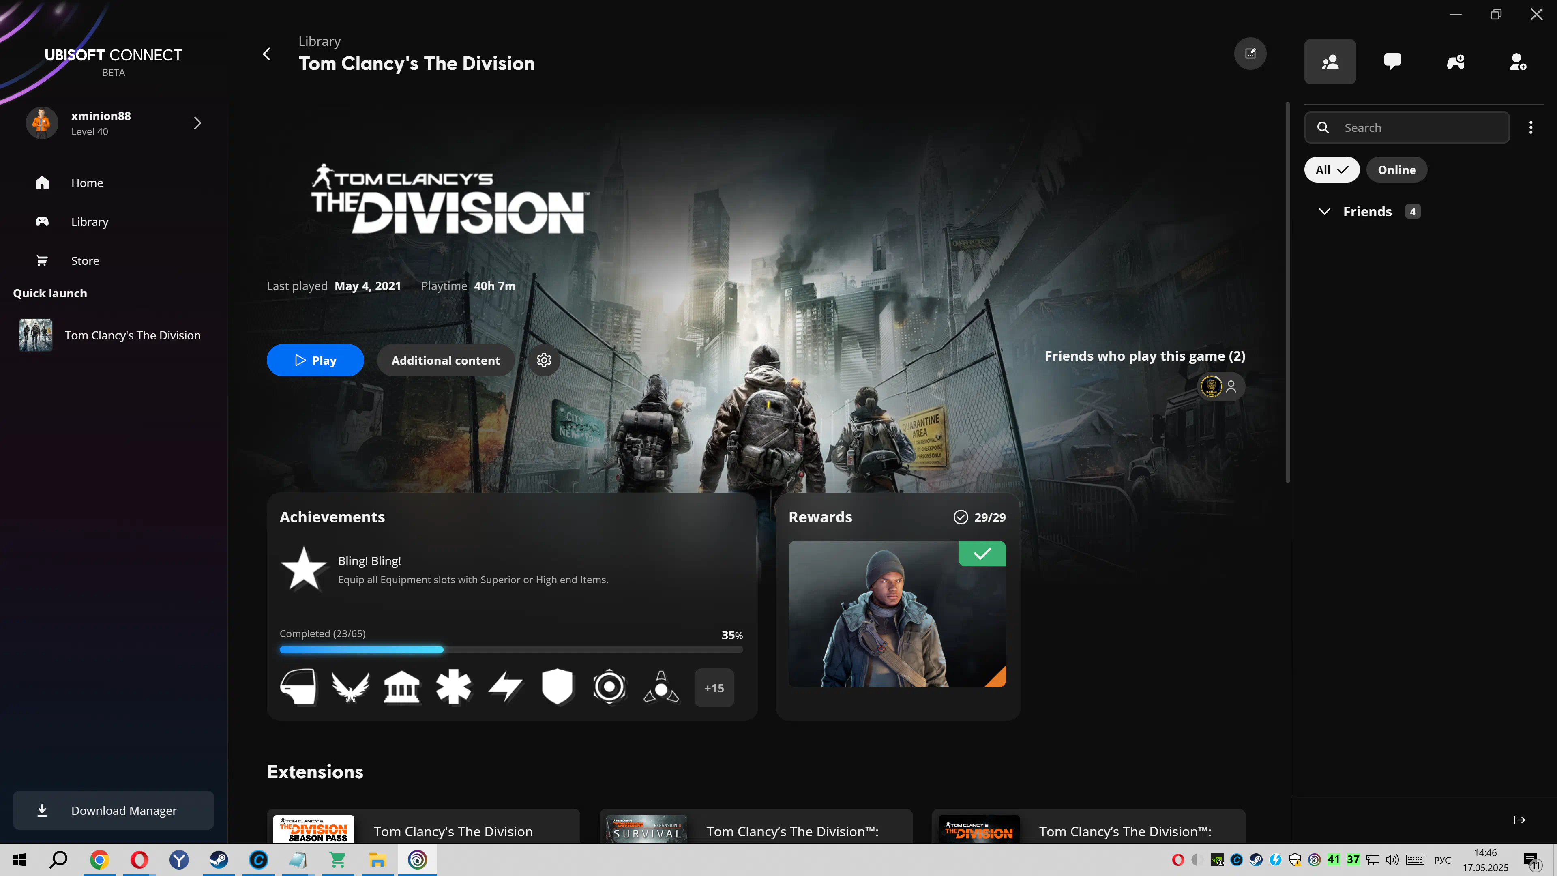Click the Jaguar friend avatar
1557x876 pixels.
pos(1211,386)
